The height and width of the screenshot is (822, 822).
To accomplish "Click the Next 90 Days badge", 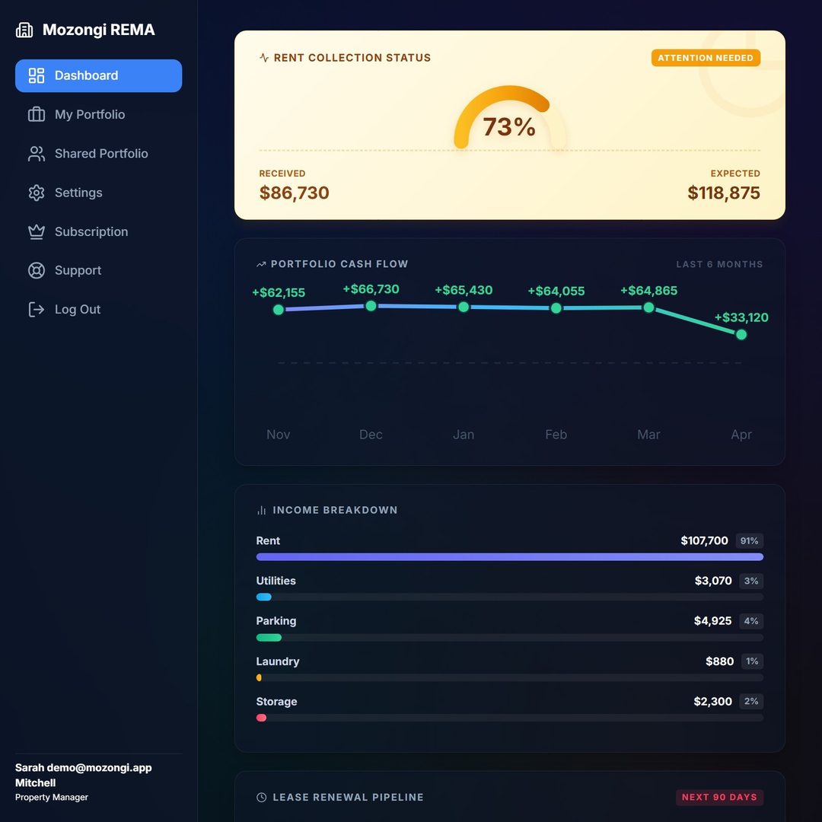I will point(719,797).
